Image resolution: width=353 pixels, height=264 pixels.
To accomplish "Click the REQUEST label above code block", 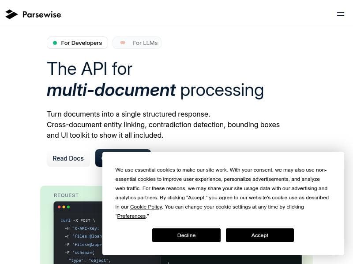I will (66, 195).
